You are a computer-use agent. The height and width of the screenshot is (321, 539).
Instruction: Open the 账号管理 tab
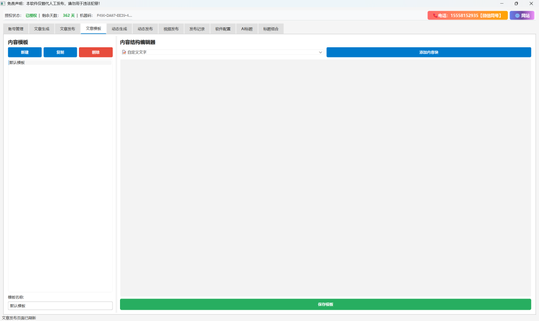pos(16,29)
